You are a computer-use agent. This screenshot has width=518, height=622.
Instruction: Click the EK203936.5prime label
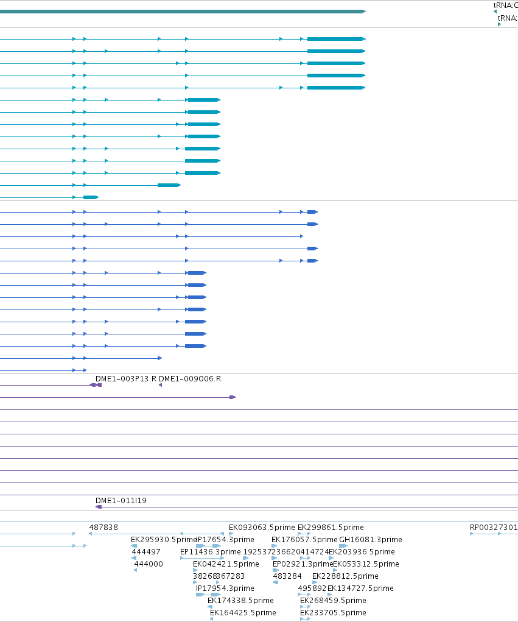pos(362,552)
